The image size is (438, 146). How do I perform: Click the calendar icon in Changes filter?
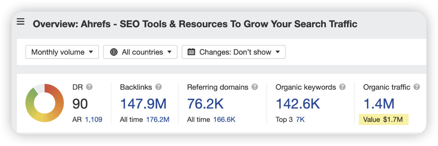tap(191, 52)
